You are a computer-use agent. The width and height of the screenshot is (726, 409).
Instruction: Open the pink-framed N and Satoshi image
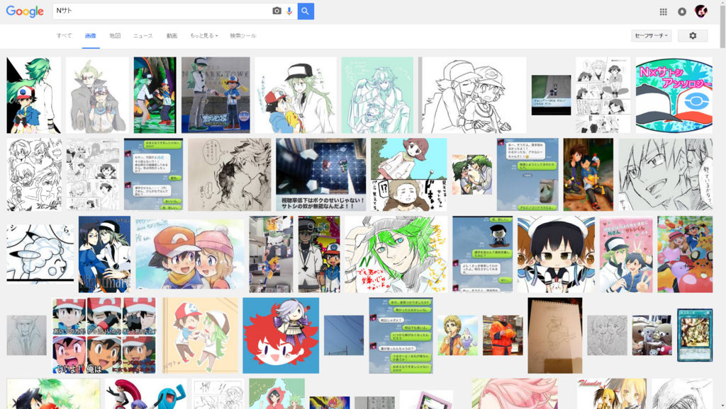(626, 254)
